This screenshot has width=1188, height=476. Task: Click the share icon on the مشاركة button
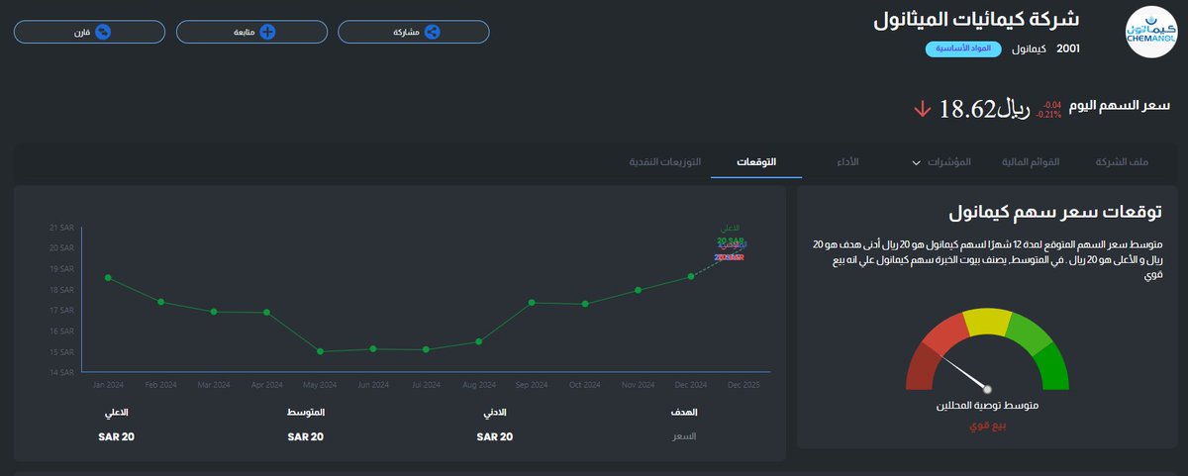click(432, 32)
